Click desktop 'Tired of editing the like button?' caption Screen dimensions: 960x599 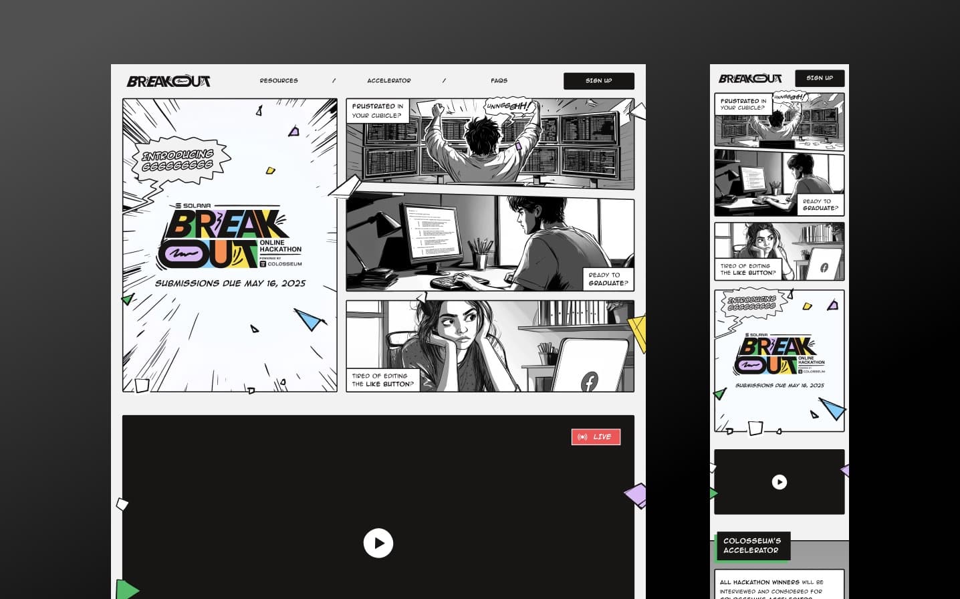point(382,380)
